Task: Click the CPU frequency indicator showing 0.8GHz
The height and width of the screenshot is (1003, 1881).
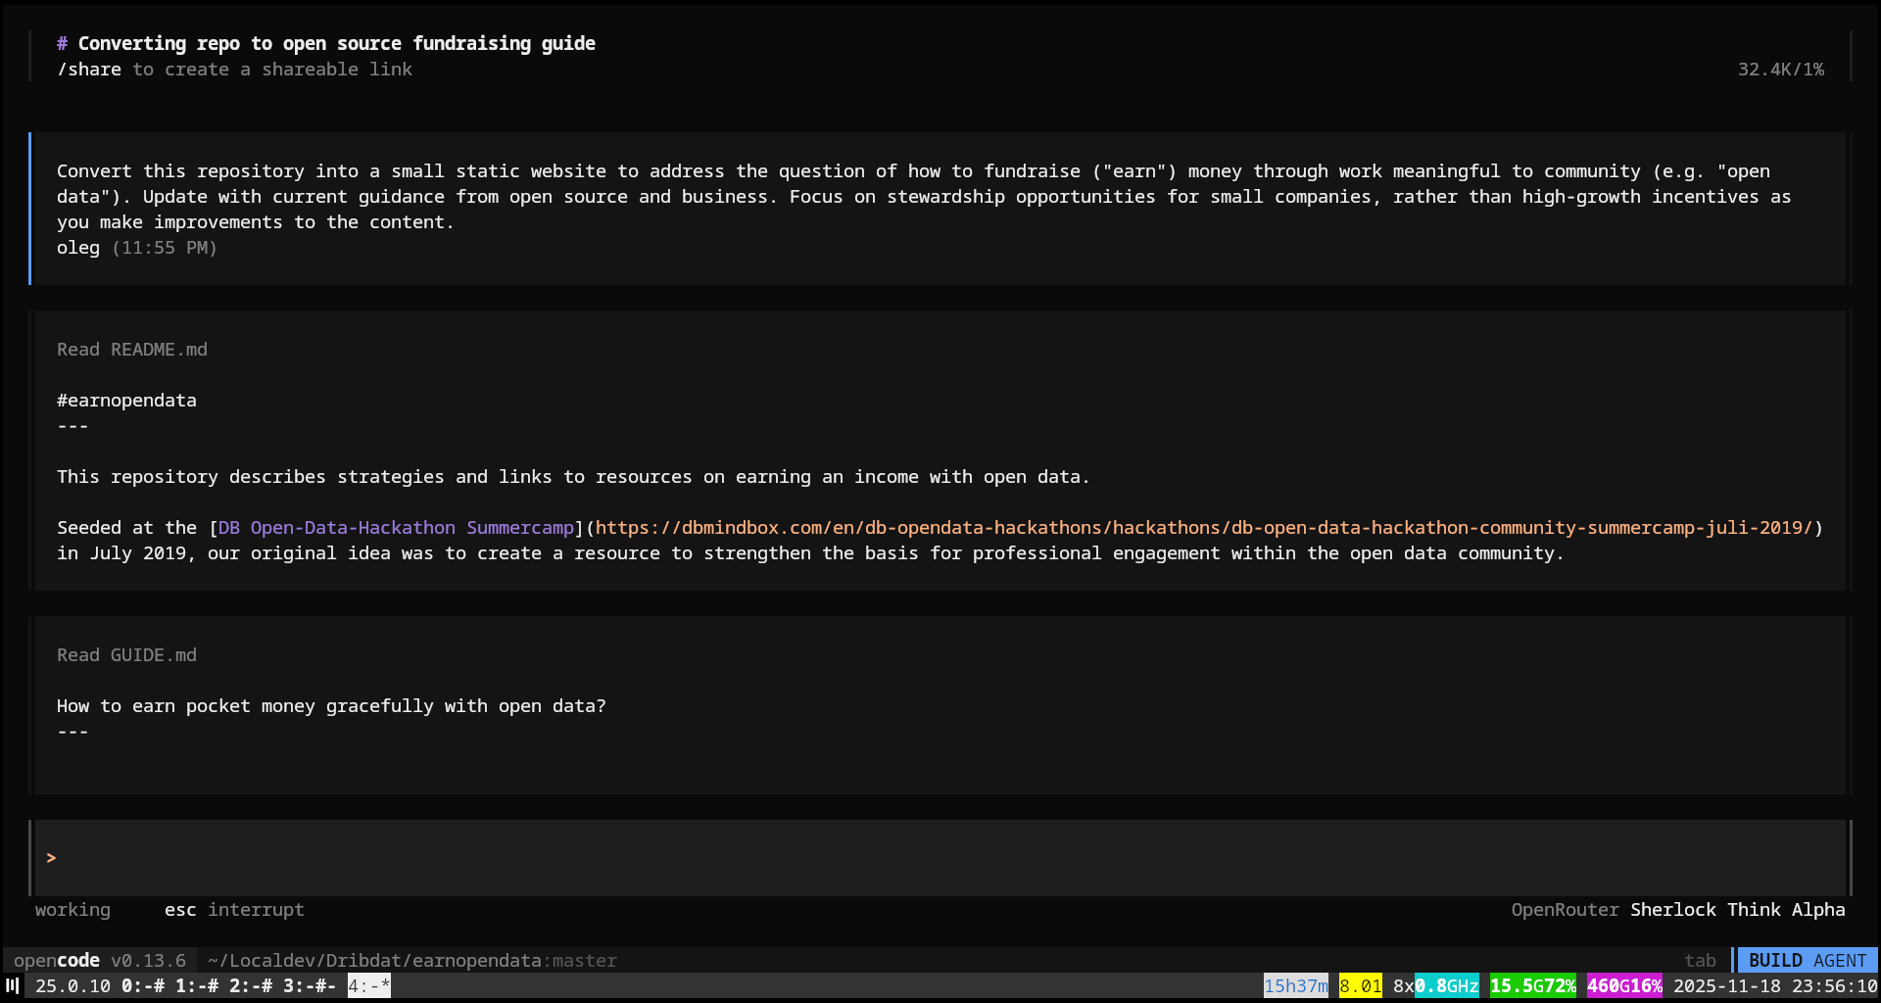Action: click(x=1448, y=986)
